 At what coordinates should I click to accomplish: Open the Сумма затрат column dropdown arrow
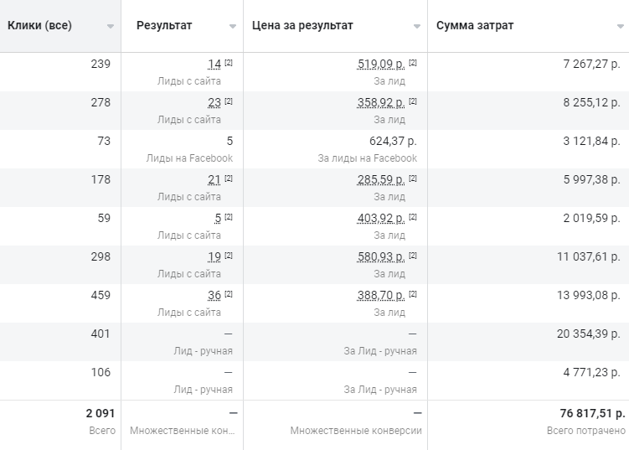[621, 27]
